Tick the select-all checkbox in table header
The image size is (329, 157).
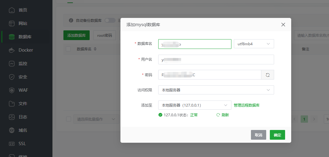coord(68,49)
